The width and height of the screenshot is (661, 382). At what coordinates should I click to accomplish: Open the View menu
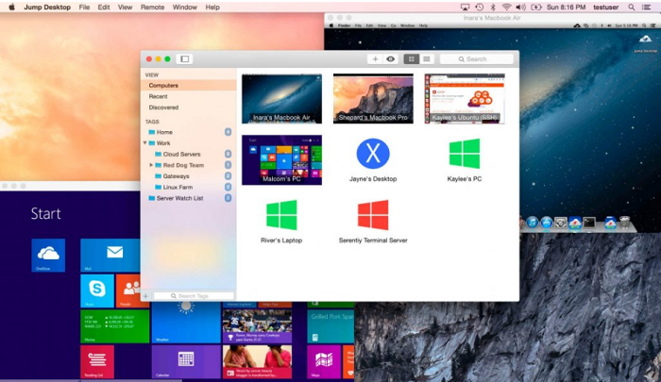pos(125,8)
